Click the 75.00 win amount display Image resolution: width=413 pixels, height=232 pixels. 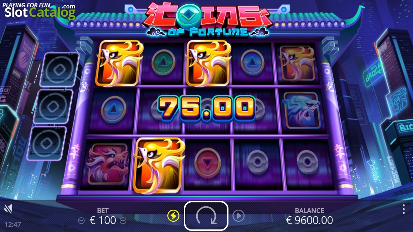pos(206,109)
